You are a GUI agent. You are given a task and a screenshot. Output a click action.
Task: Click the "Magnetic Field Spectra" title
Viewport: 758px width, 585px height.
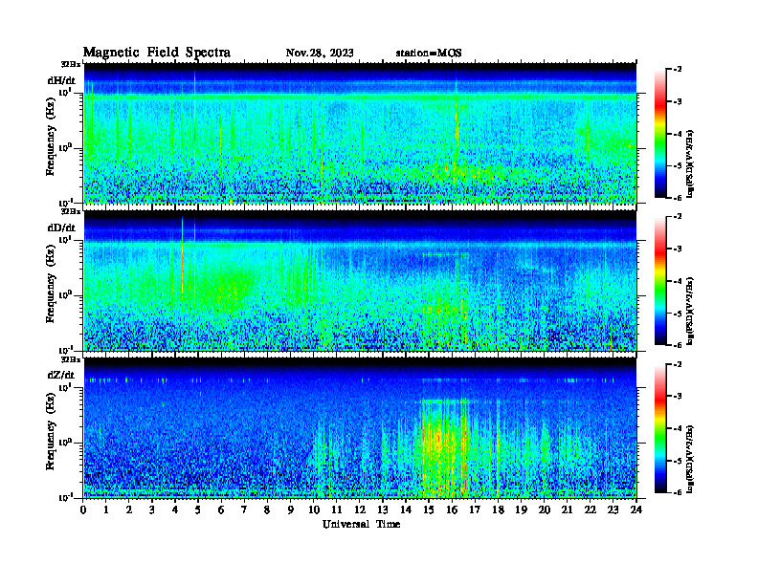tap(157, 53)
